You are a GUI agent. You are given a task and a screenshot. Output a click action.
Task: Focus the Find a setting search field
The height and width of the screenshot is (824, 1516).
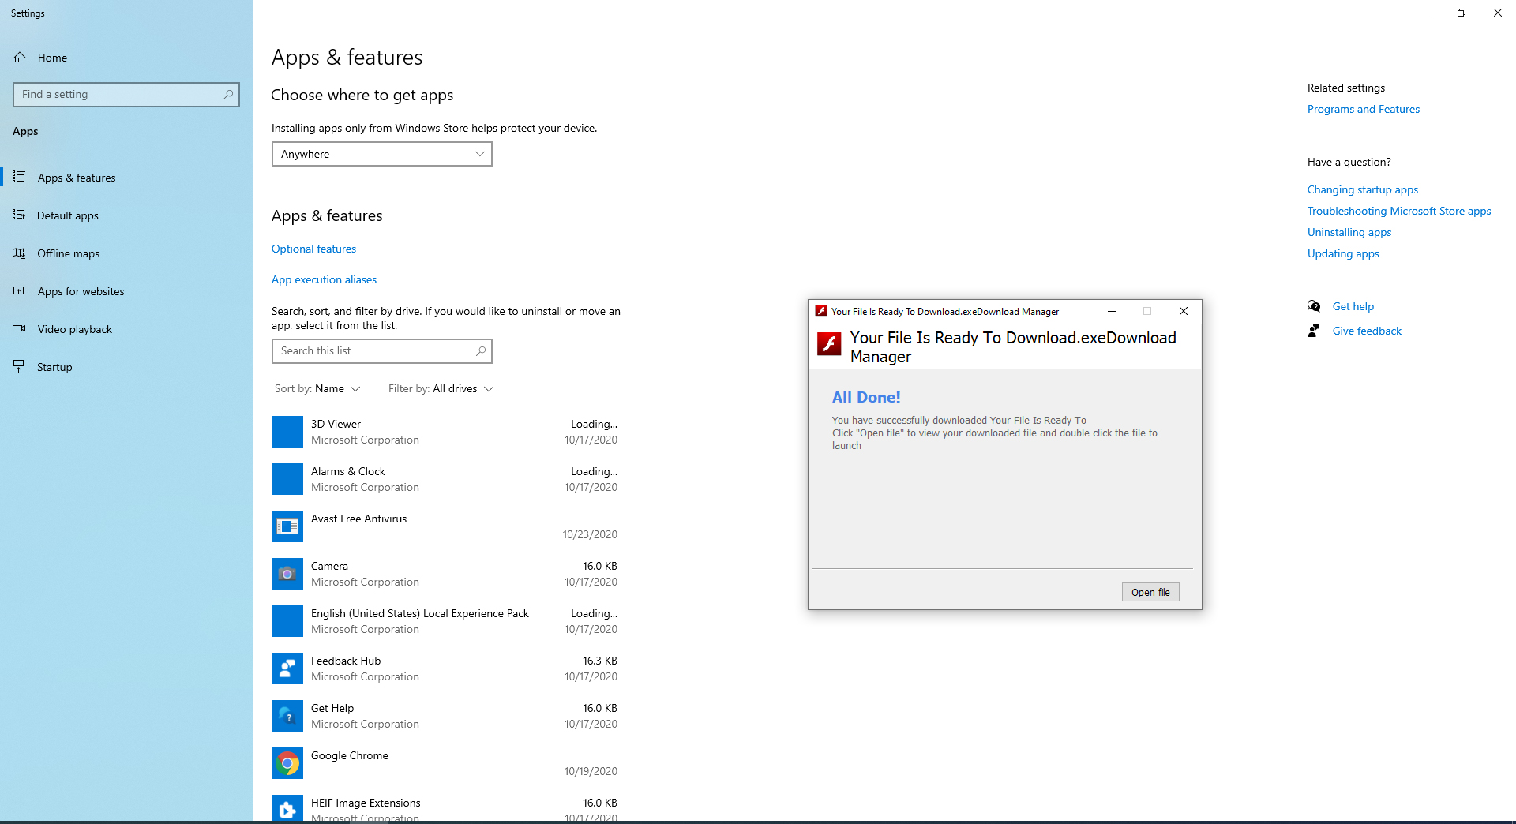pyautogui.click(x=126, y=94)
